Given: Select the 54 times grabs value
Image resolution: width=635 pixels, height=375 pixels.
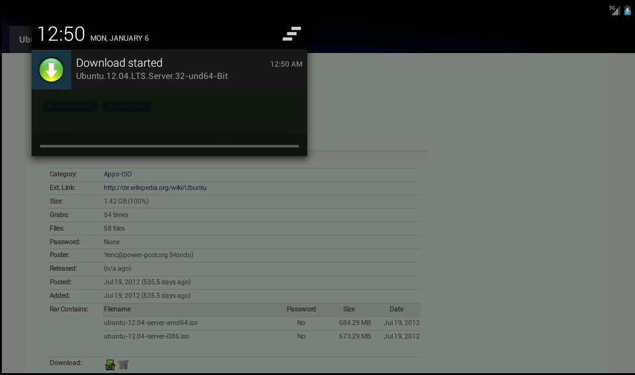Looking at the screenshot, I should coord(116,215).
